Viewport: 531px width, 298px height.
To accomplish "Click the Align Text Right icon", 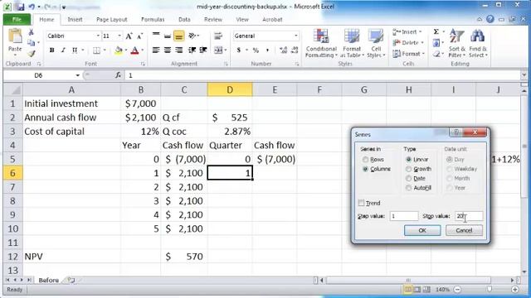I will (x=179, y=50).
